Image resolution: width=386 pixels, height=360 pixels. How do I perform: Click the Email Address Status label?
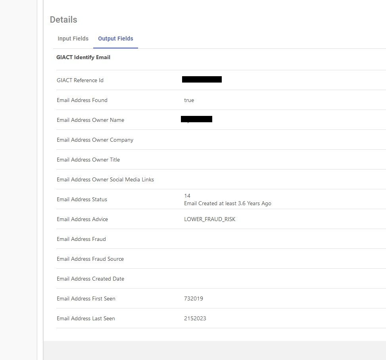tap(82, 200)
